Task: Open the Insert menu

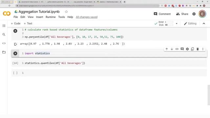Action: pyautogui.click(x=39, y=17)
